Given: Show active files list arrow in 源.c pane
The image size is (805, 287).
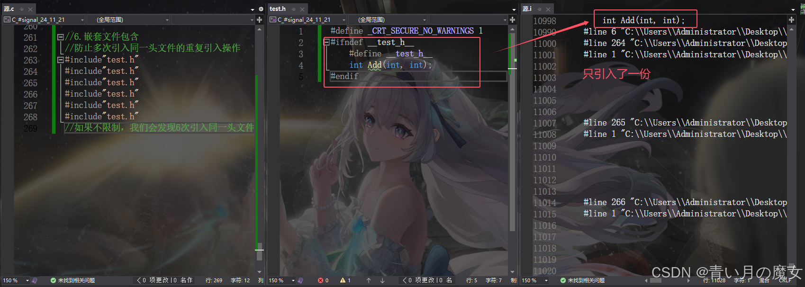Looking at the screenshot, I should (253, 9).
